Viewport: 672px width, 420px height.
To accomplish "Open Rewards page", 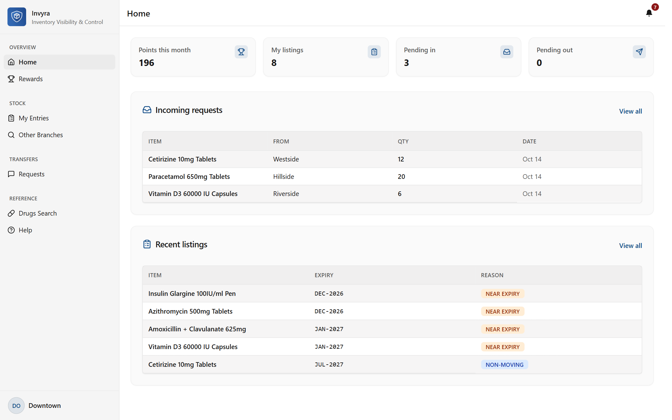I will pyautogui.click(x=59, y=79).
